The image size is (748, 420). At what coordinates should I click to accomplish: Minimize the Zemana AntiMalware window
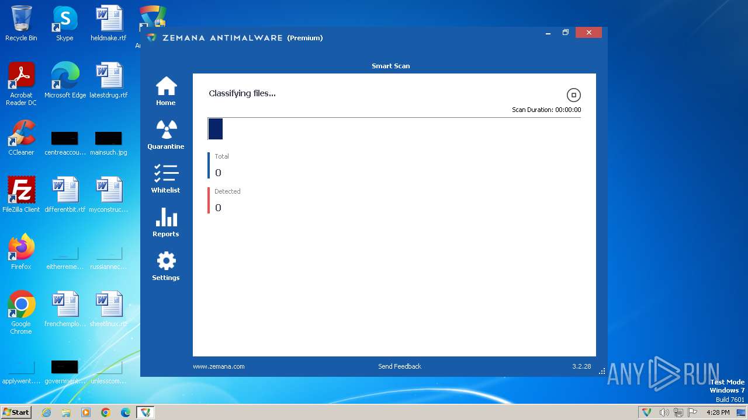(548, 33)
